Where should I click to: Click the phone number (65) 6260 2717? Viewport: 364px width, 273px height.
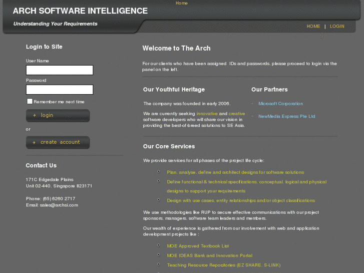point(59,199)
